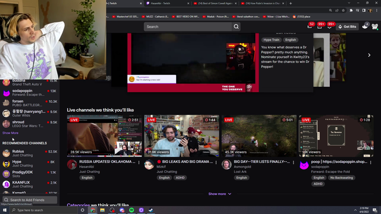Click the Get Bits button
Image resolution: width=381 pixels, height=214 pixels.
pos(347,27)
